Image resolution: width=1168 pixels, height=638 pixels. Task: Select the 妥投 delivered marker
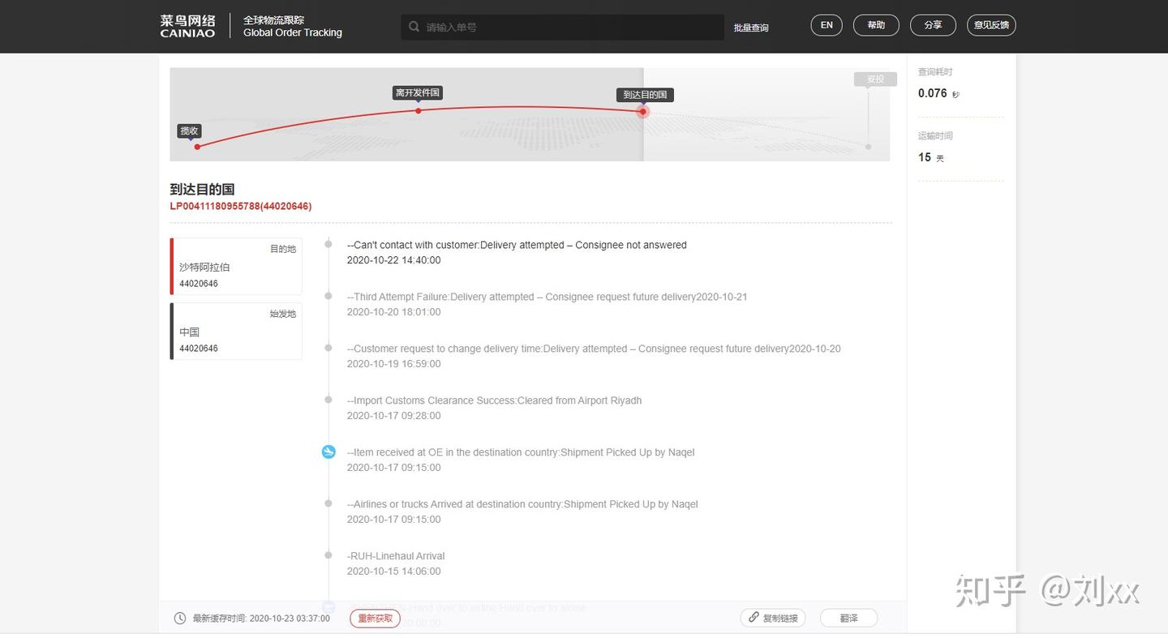(x=875, y=79)
